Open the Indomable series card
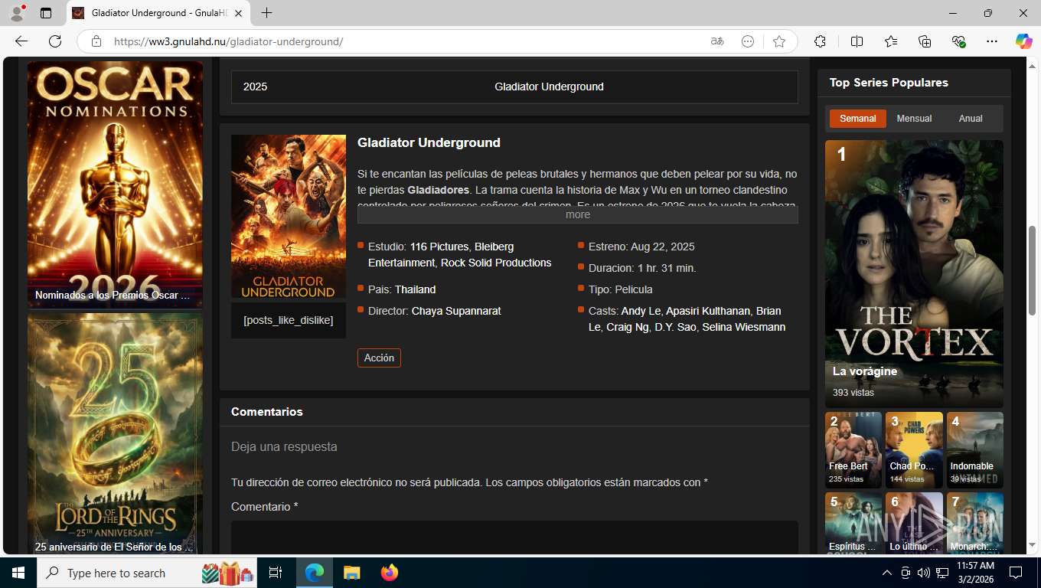Screen dimensions: 1041x588 (x=975, y=450)
